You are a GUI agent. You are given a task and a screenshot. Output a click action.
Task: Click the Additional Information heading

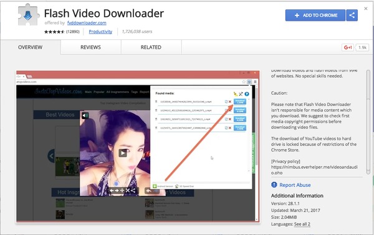click(x=297, y=196)
